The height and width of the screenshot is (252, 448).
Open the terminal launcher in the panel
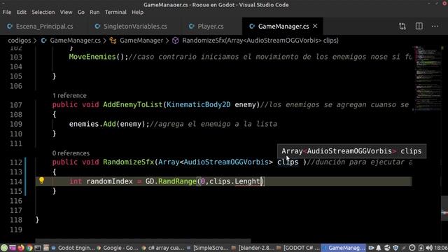(38, 248)
